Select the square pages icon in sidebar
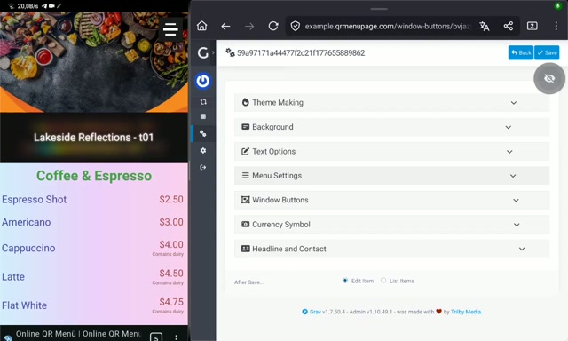Viewport: 568px width, 341px height. click(x=203, y=116)
